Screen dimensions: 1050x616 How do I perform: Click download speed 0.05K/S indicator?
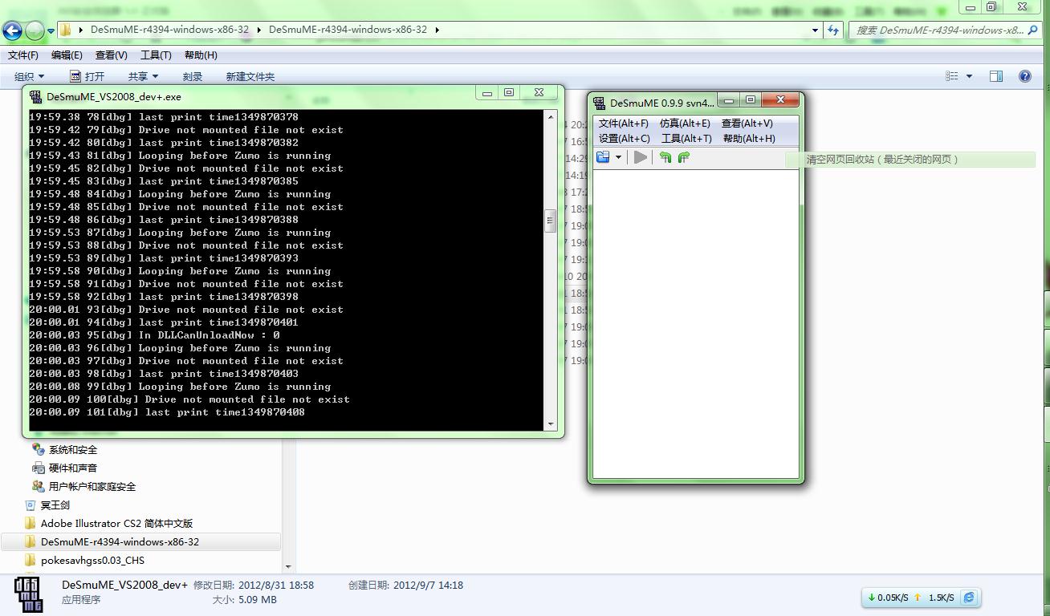click(888, 598)
